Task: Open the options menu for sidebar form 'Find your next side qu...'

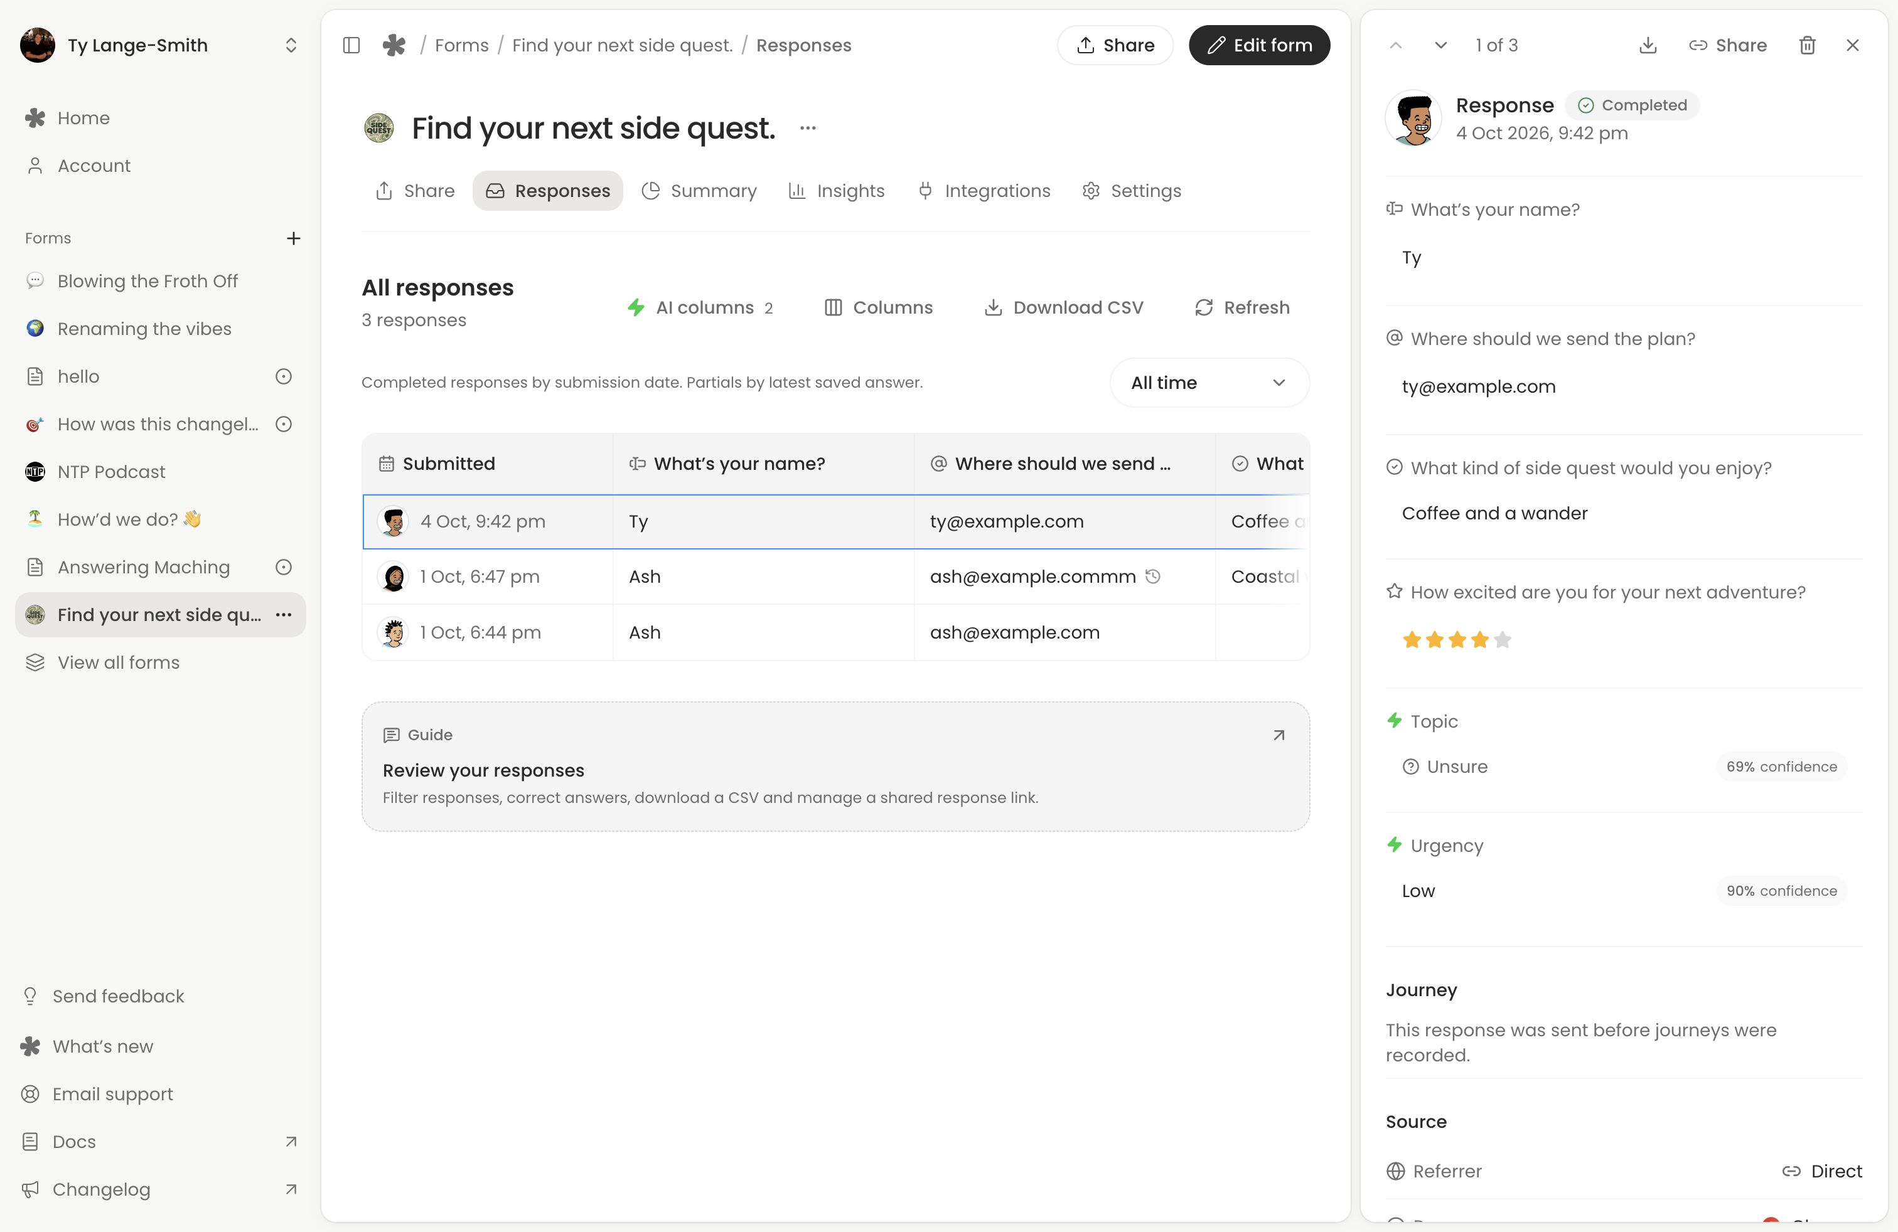Action: tap(283, 614)
